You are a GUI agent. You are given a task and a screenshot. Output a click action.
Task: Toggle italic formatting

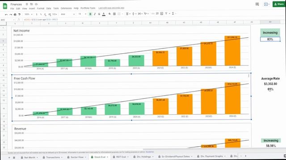(x=95, y=14)
